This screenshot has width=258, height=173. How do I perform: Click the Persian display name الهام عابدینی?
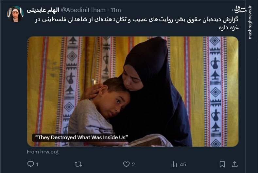tap(43, 10)
